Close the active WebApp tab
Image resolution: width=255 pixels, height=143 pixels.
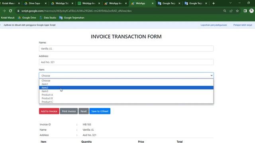(153, 4)
